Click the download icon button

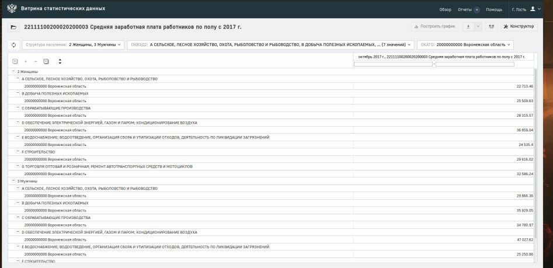click(x=468, y=26)
